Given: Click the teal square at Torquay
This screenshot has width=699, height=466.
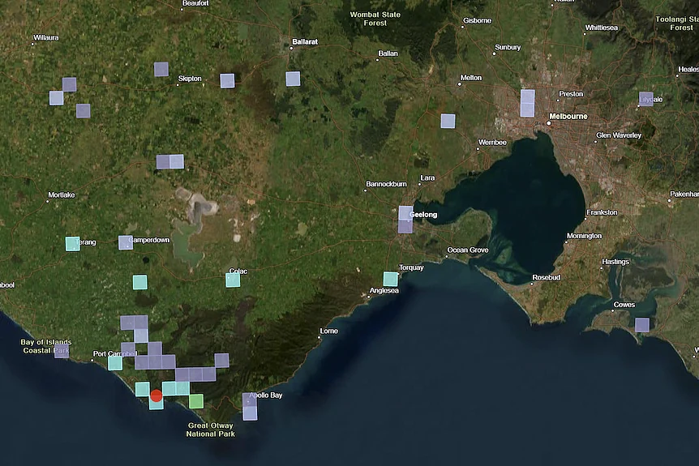Looking at the screenshot, I should point(391,279).
